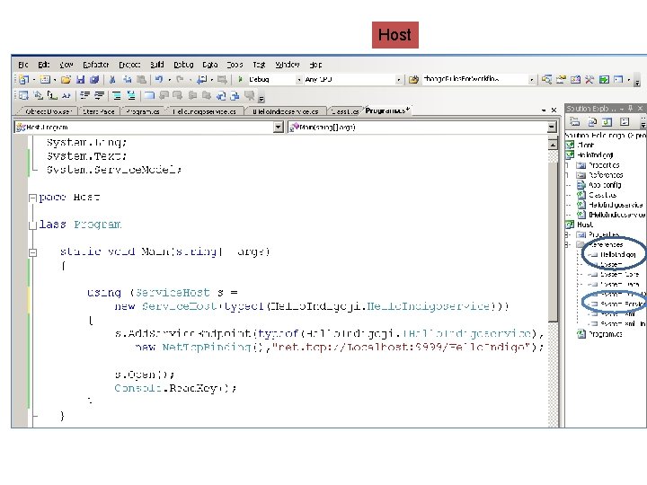
Task: Switch to the Start Page tab
Action: point(99,111)
